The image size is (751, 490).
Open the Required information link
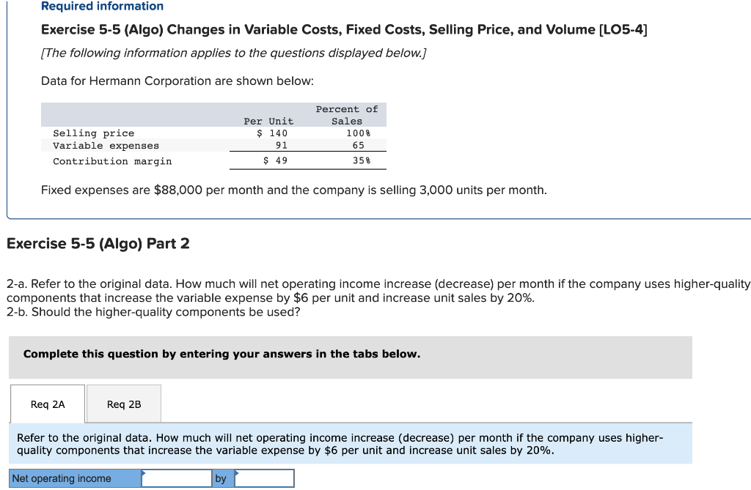click(x=102, y=6)
